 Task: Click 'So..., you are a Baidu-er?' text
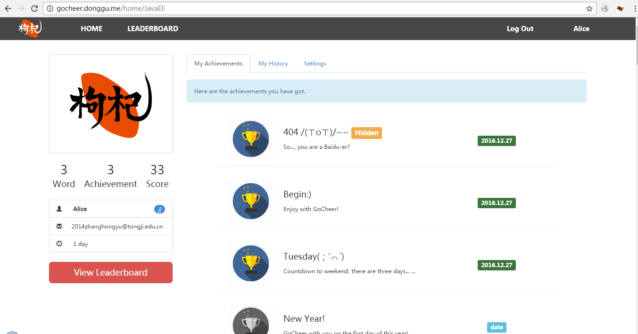(316, 147)
